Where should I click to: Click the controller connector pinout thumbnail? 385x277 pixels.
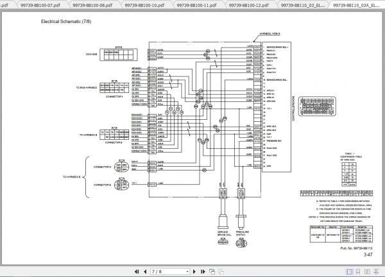[x=317, y=106]
